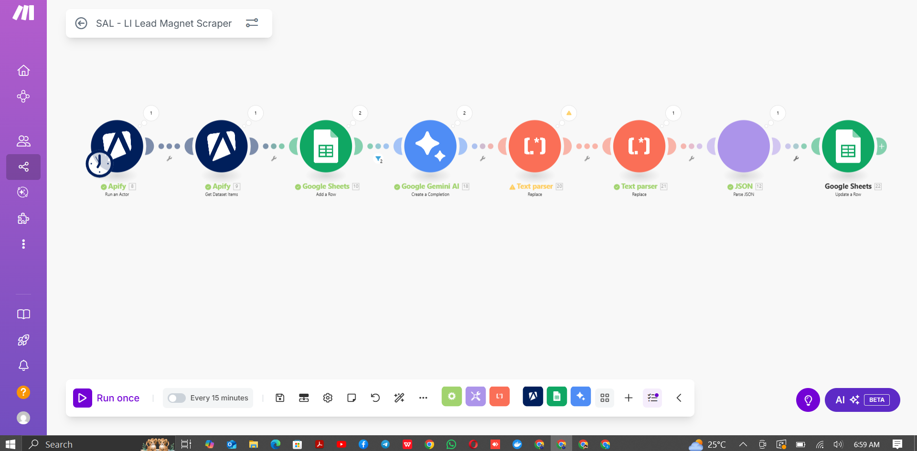Open the execution bubble above JSON module

778,113
